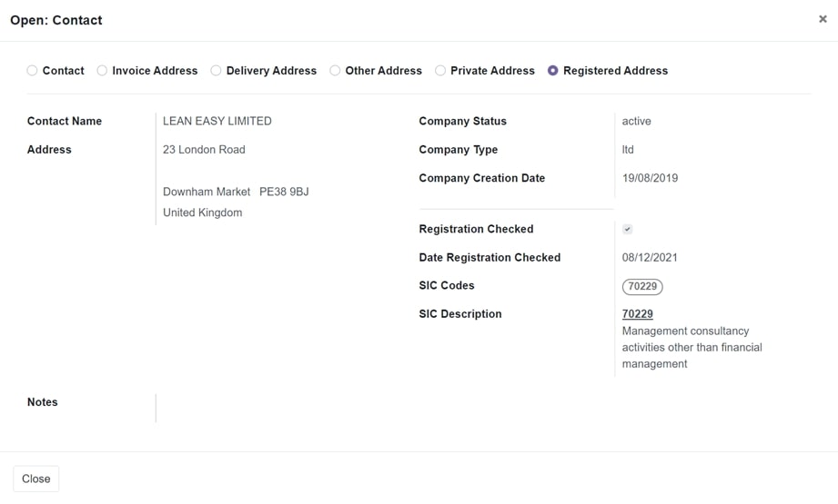The height and width of the screenshot is (504, 838).
Task: Select the Contact radio option
Action: coord(32,71)
